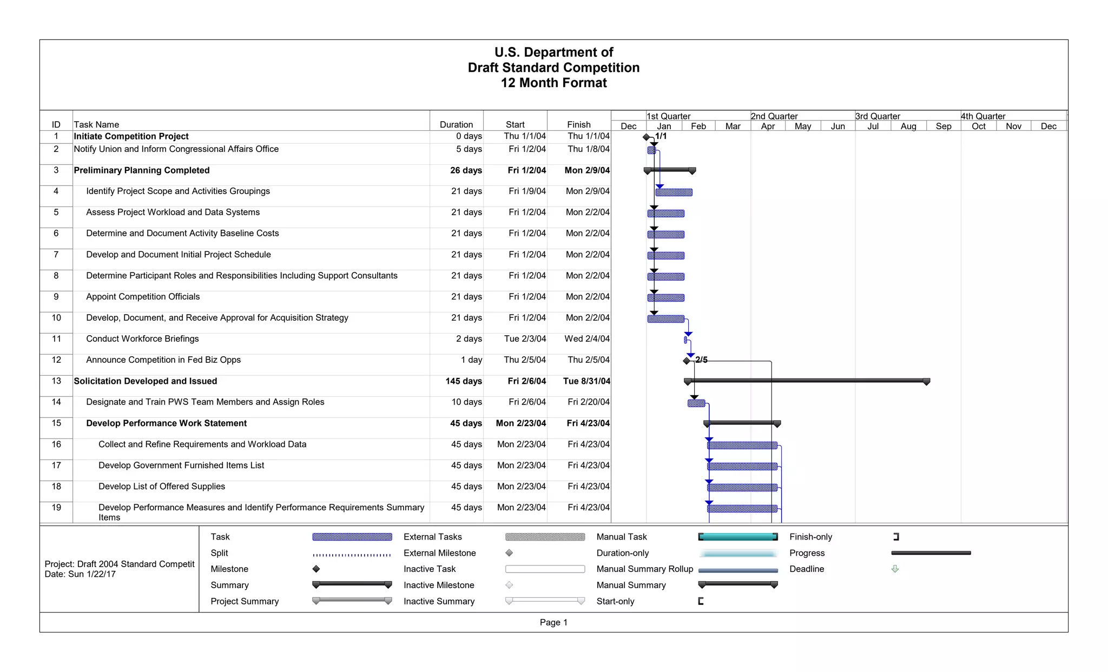This screenshot has width=1108, height=672.
Task: Select the Task Name column header
Action: 96,124
